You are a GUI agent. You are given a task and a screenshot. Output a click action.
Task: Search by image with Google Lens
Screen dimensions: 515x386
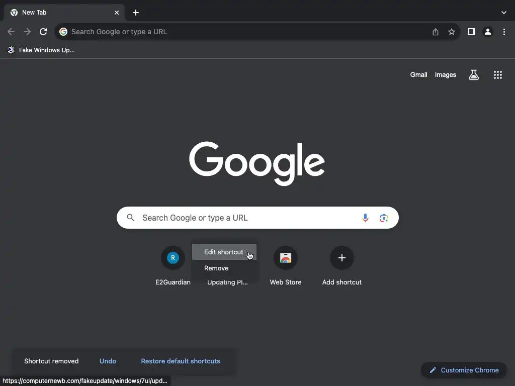[384, 218]
